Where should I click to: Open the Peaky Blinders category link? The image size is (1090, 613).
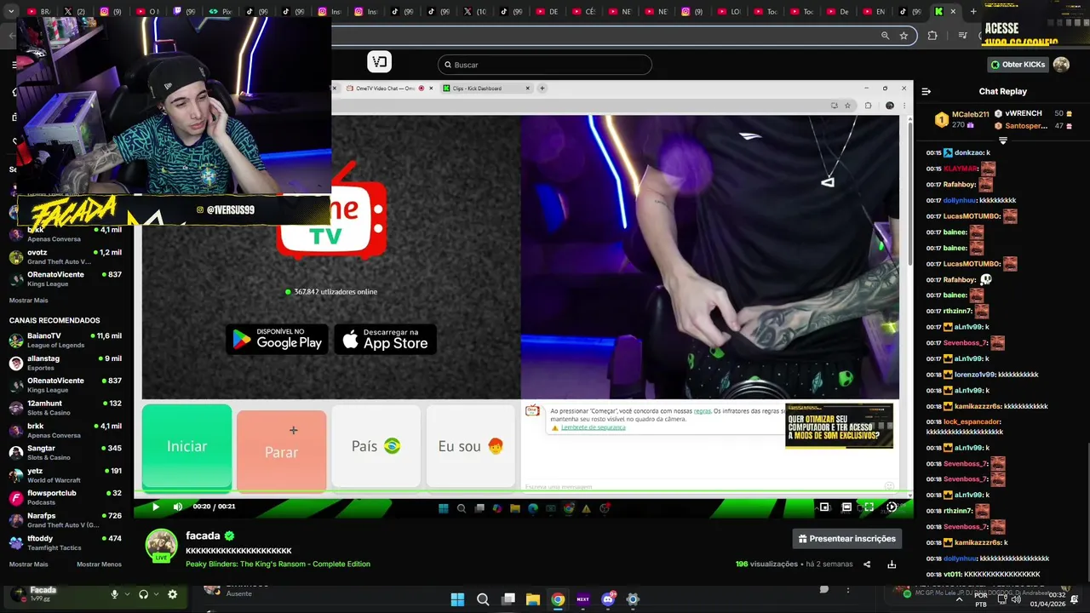[x=278, y=564]
